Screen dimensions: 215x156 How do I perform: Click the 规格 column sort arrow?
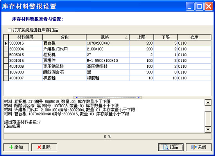pyautogui.click(x=126, y=37)
